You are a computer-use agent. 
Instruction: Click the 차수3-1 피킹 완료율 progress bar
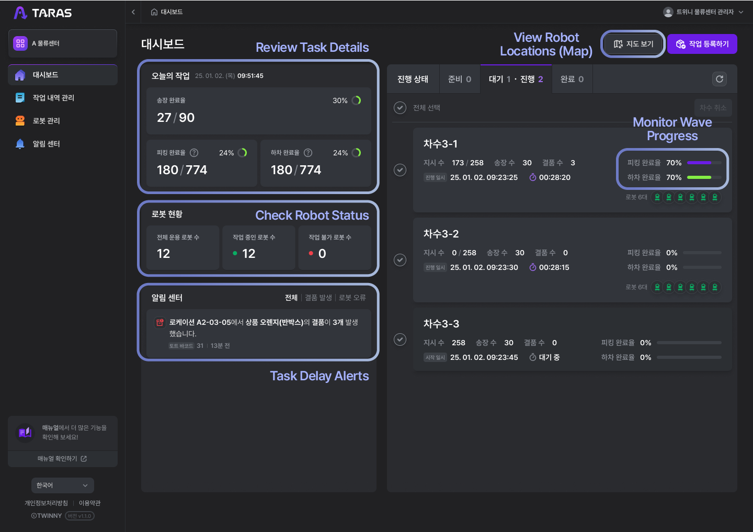tap(704, 163)
